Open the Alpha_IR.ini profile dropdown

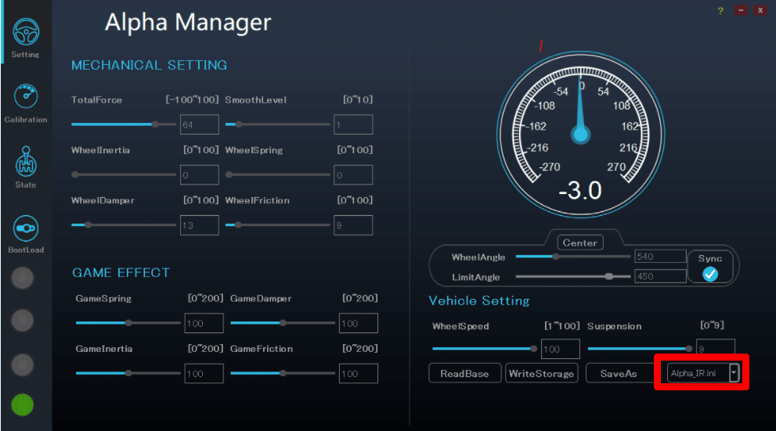tap(702, 372)
